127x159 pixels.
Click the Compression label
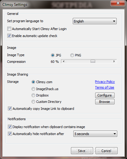point(16,62)
